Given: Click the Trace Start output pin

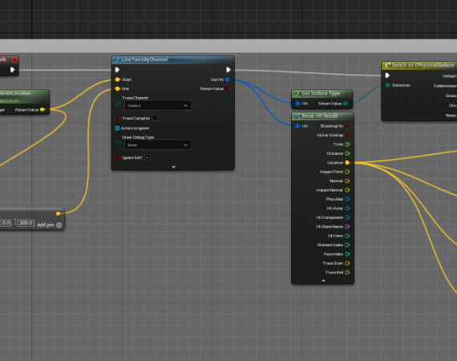Looking at the screenshot, I should click(347, 263).
